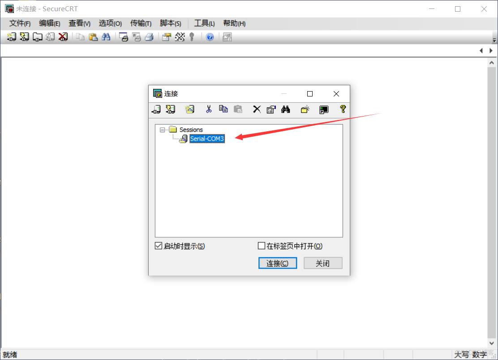The image size is (498, 360).
Task: Open the 文件(F) menu
Action: pyautogui.click(x=19, y=23)
